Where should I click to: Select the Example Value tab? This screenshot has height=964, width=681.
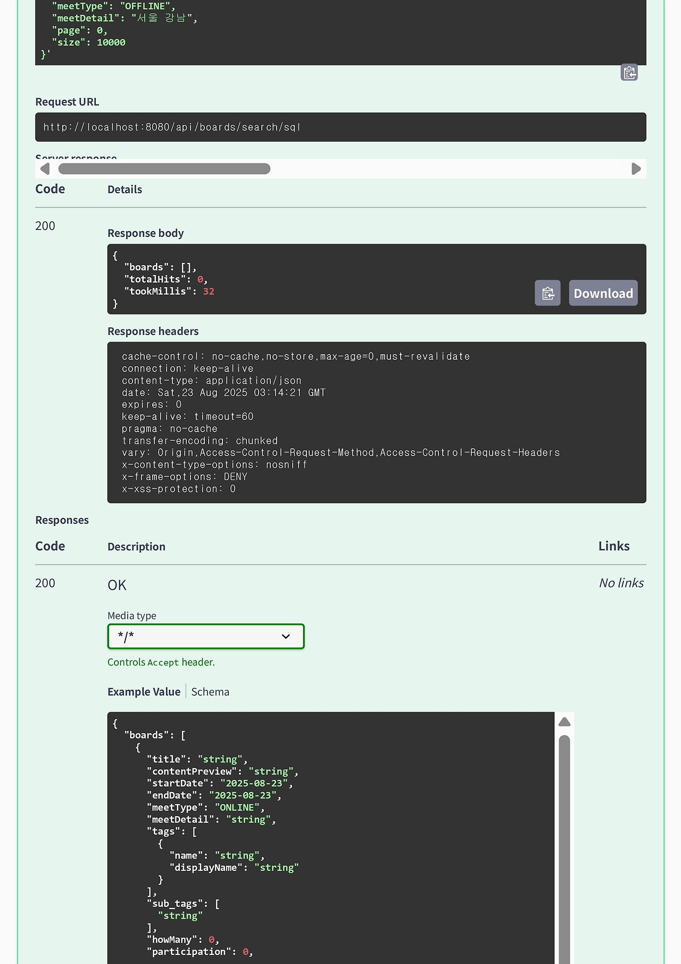tap(144, 691)
